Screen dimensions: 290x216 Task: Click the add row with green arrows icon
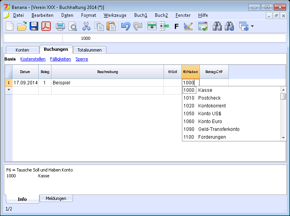[x=164, y=26]
